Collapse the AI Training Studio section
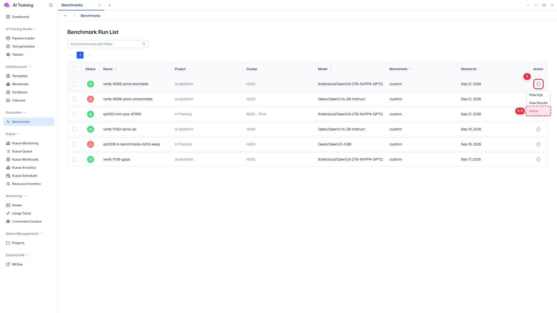 pyautogui.click(x=21, y=29)
